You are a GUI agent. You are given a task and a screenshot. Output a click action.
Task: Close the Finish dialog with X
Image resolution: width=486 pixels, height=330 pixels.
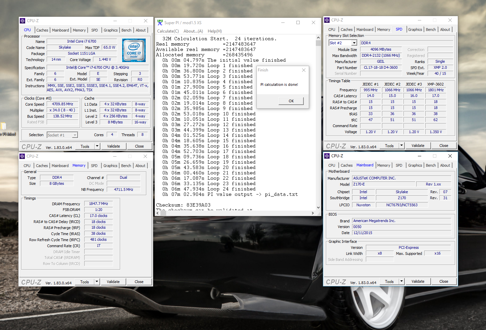(304, 70)
